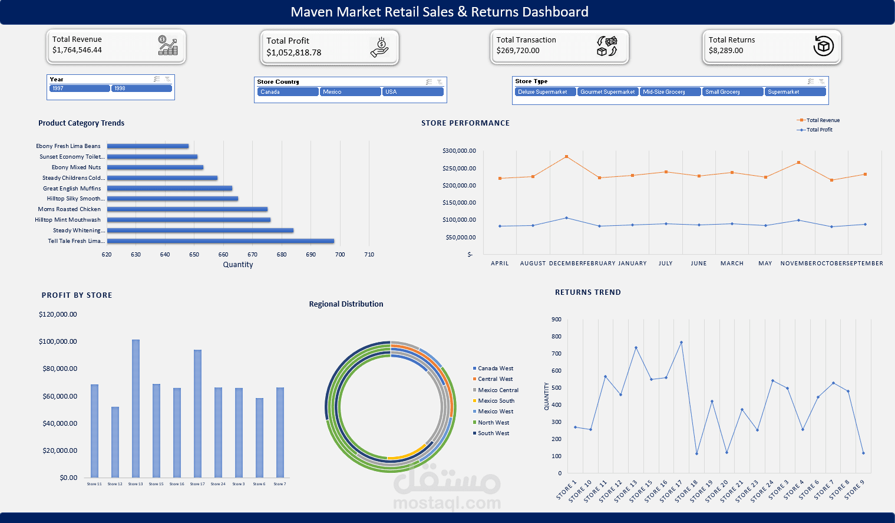Click the Total Profit value $1,052,818.78

pyautogui.click(x=294, y=52)
